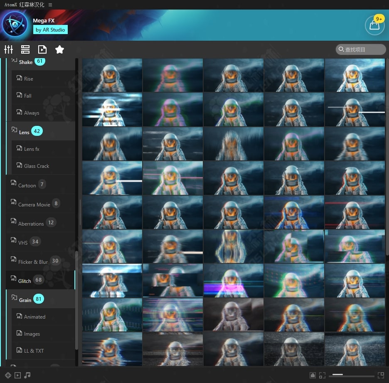Toggle sound with the music note icon
Image resolution: width=389 pixels, height=383 pixels.
[27, 376]
